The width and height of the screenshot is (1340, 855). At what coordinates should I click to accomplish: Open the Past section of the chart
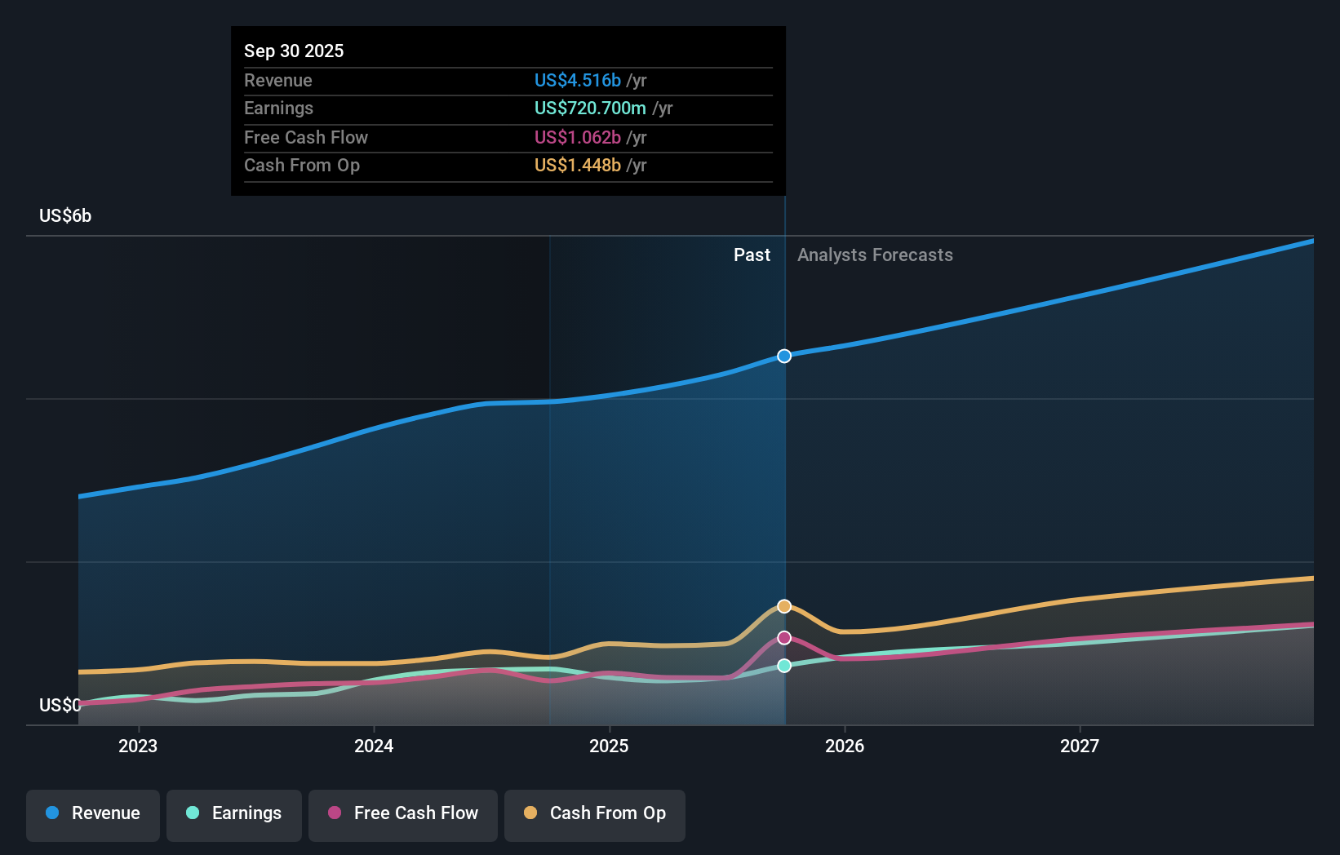click(752, 255)
